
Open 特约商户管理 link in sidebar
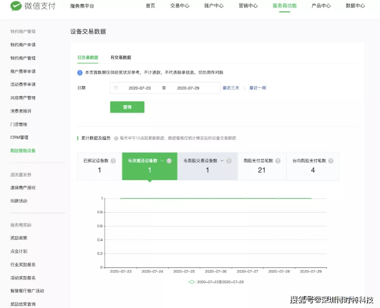(x=23, y=58)
